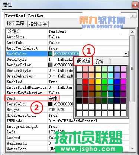Screen dimensions: 139x155
Task: Select the IntegralHeight property name
Action: click(22, 126)
